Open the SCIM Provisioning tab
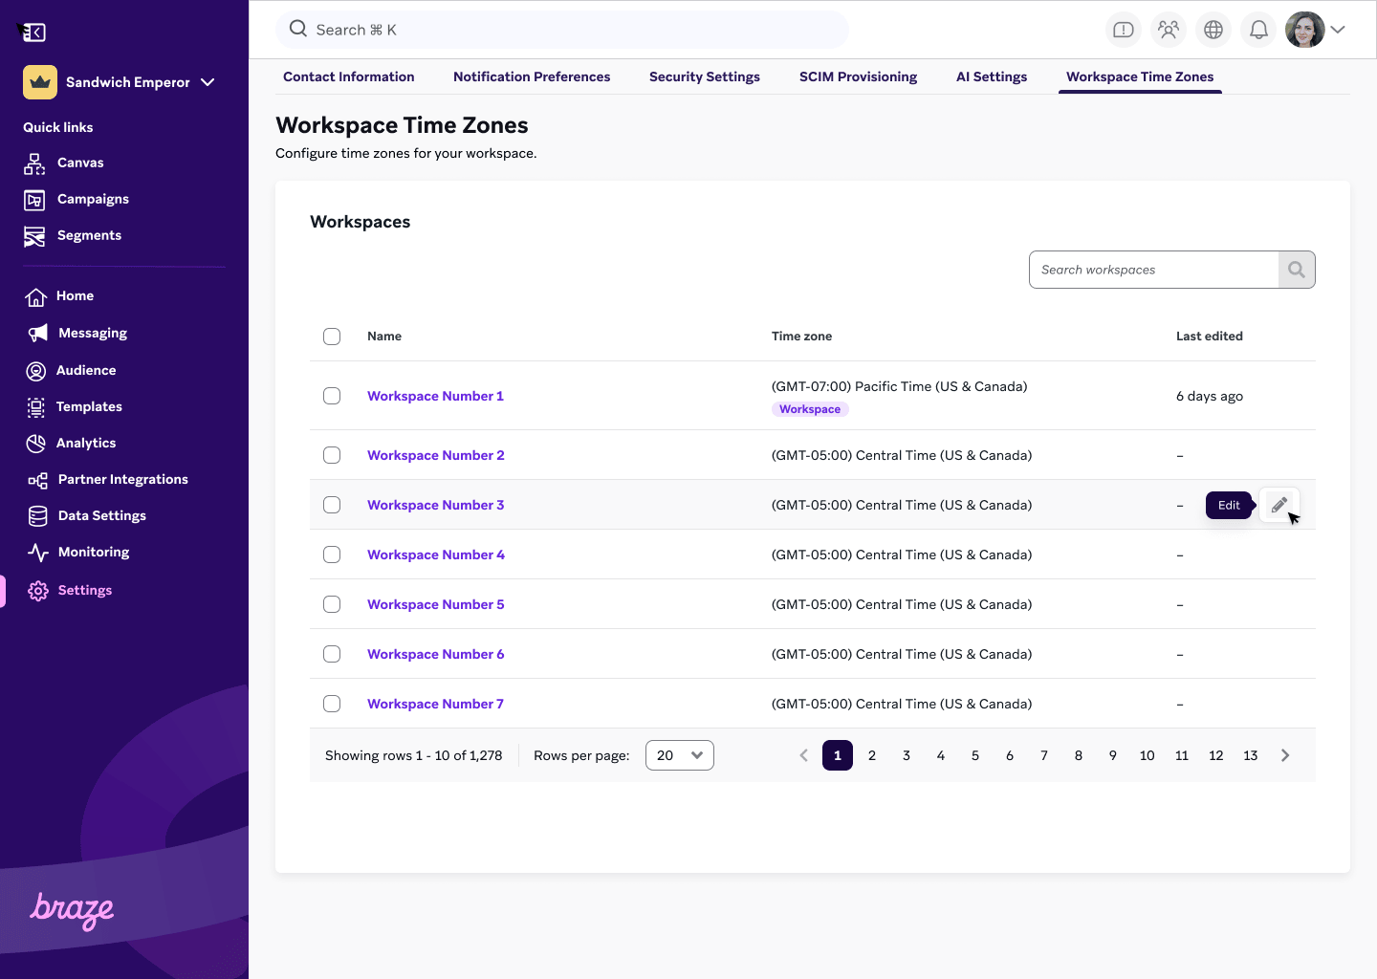This screenshot has height=979, width=1377. click(x=858, y=76)
